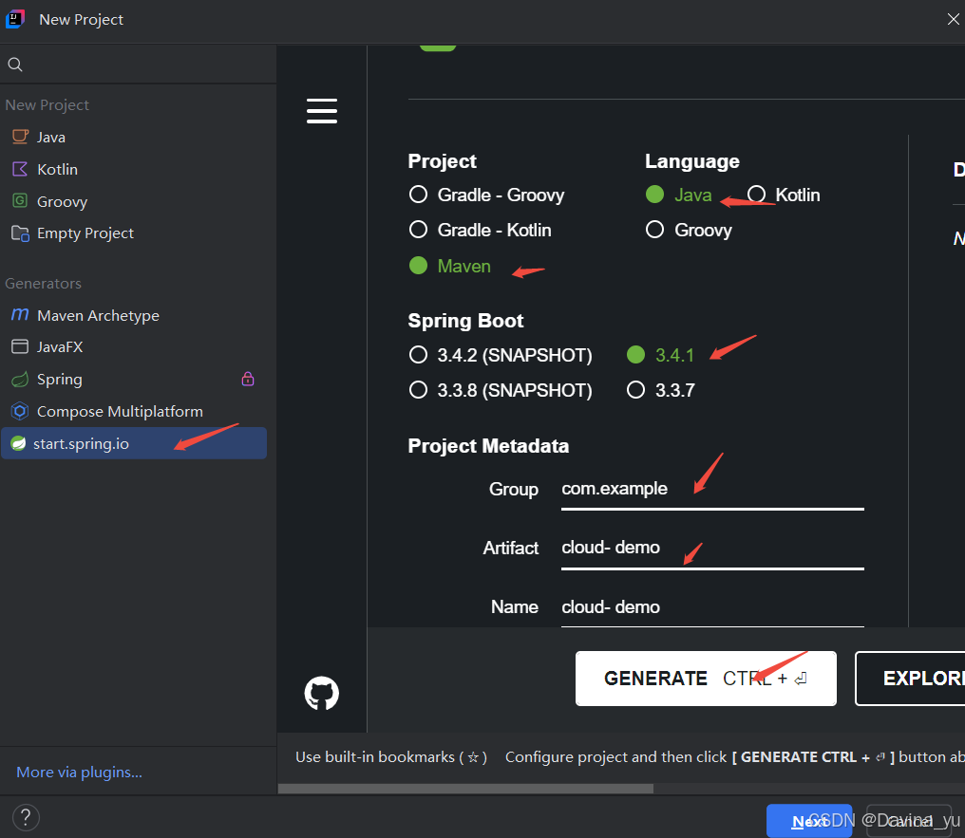This screenshot has height=838, width=965.
Task: Choose the Maven project radio
Action: click(x=419, y=266)
